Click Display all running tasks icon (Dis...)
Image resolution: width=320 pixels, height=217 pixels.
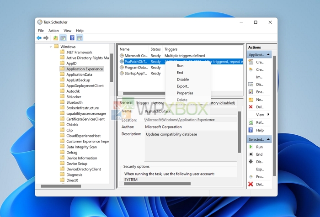(251, 85)
